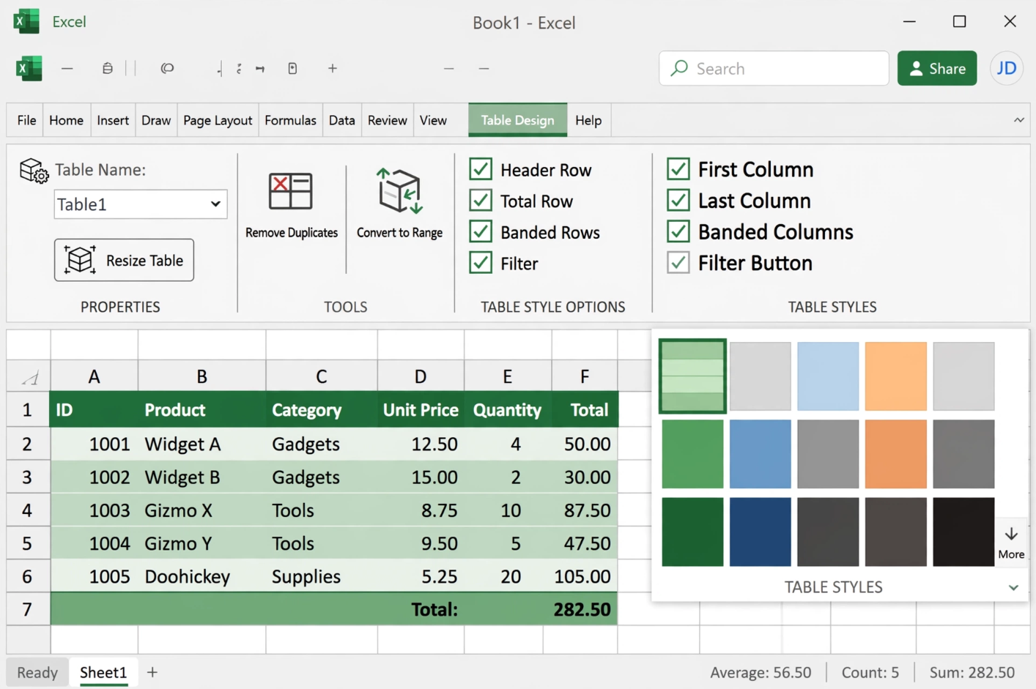Uncheck the Header Row checkbox
Viewport: 1036px width, 689px height.
click(481, 169)
